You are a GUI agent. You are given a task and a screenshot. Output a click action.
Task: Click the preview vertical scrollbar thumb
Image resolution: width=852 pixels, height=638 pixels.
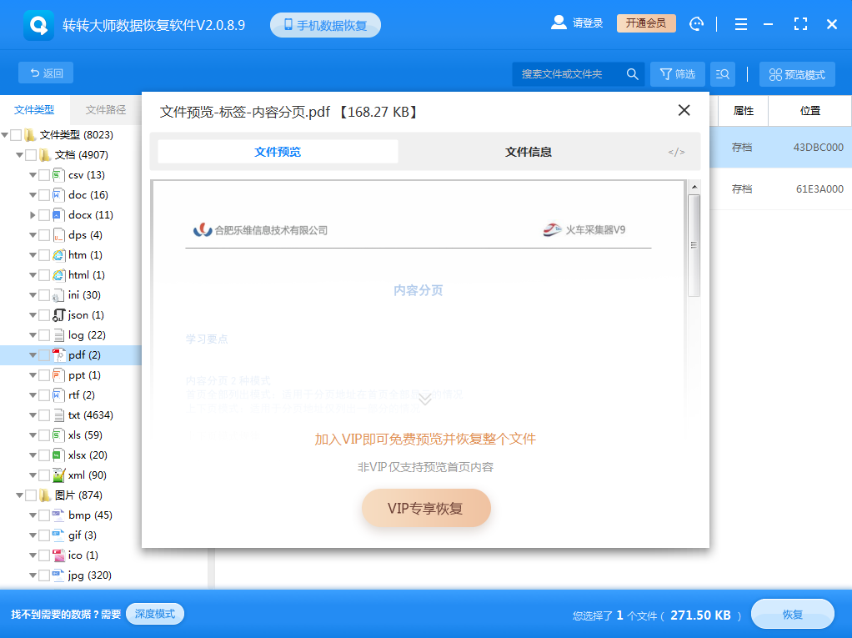click(x=694, y=245)
